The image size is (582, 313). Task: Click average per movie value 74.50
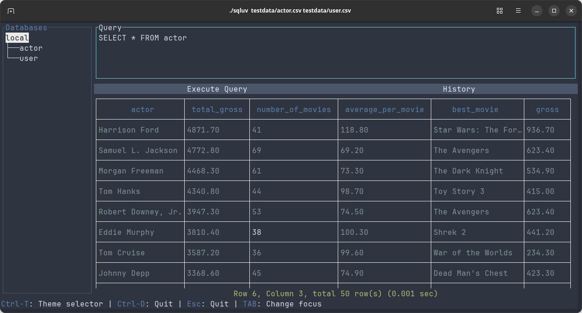click(x=352, y=212)
